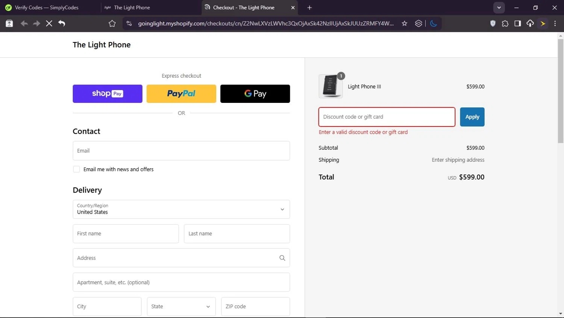Click the Light Phone III product name
The width and height of the screenshot is (564, 318).
point(364,86)
